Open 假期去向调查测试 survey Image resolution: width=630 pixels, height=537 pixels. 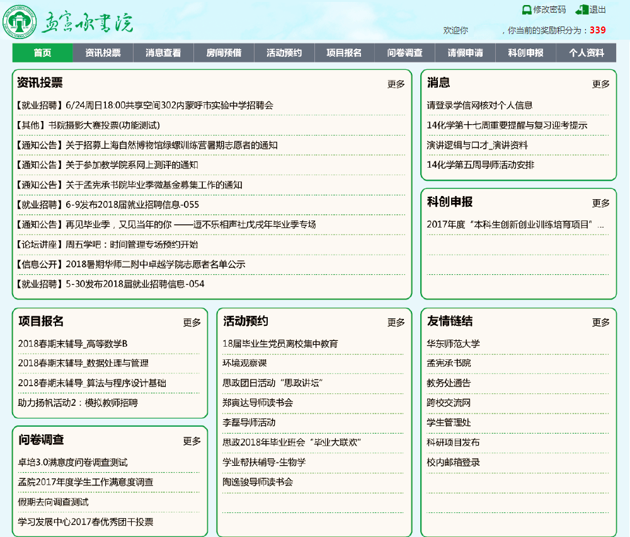pyautogui.click(x=53, y=502)
